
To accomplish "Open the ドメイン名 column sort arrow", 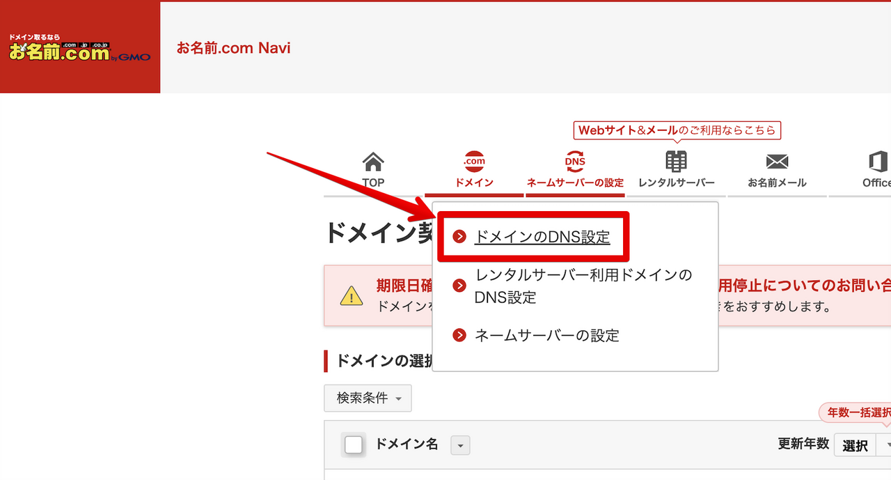I will pyautogui.click(x=461, y=444).
